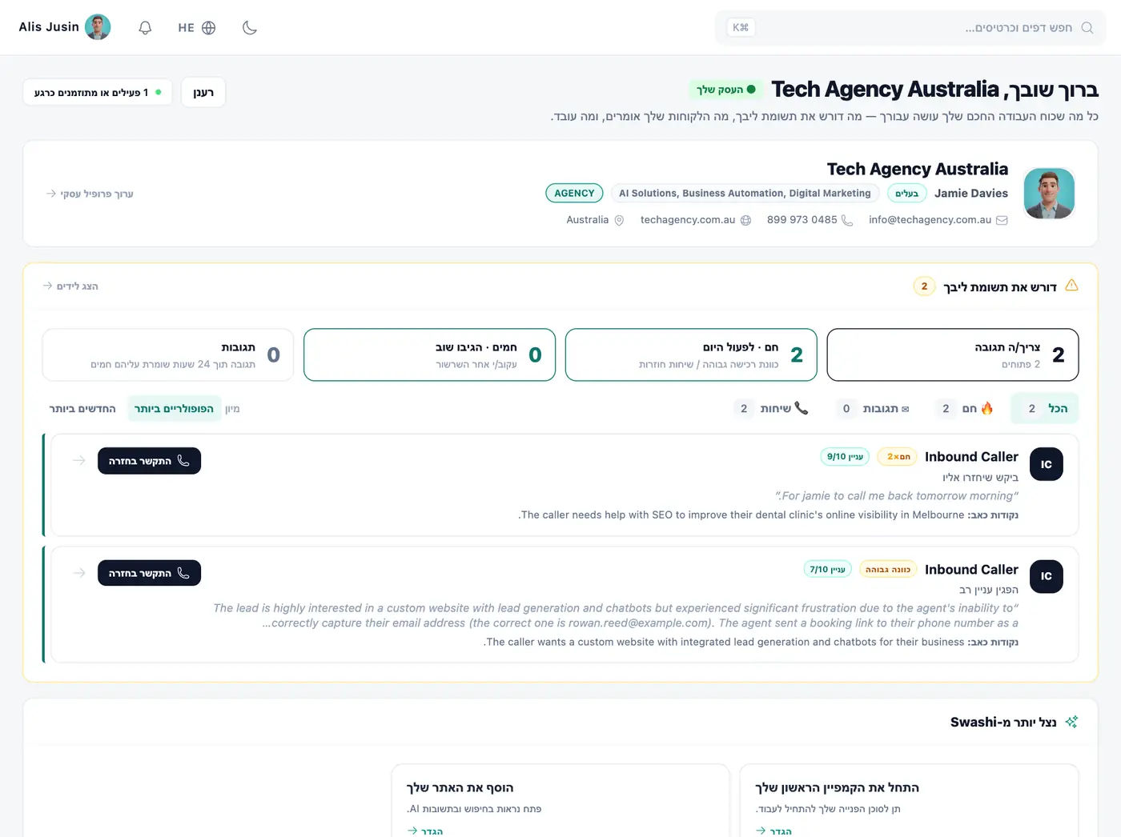Screen dimensions: 1121x837
Task: Open arrow on the 9/10 lead card
Action: [78, 461]
